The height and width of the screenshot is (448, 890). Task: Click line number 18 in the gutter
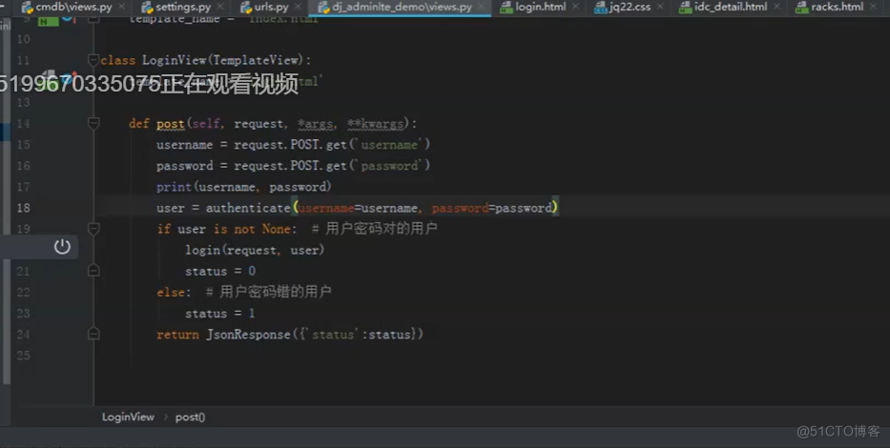point(23,208)
